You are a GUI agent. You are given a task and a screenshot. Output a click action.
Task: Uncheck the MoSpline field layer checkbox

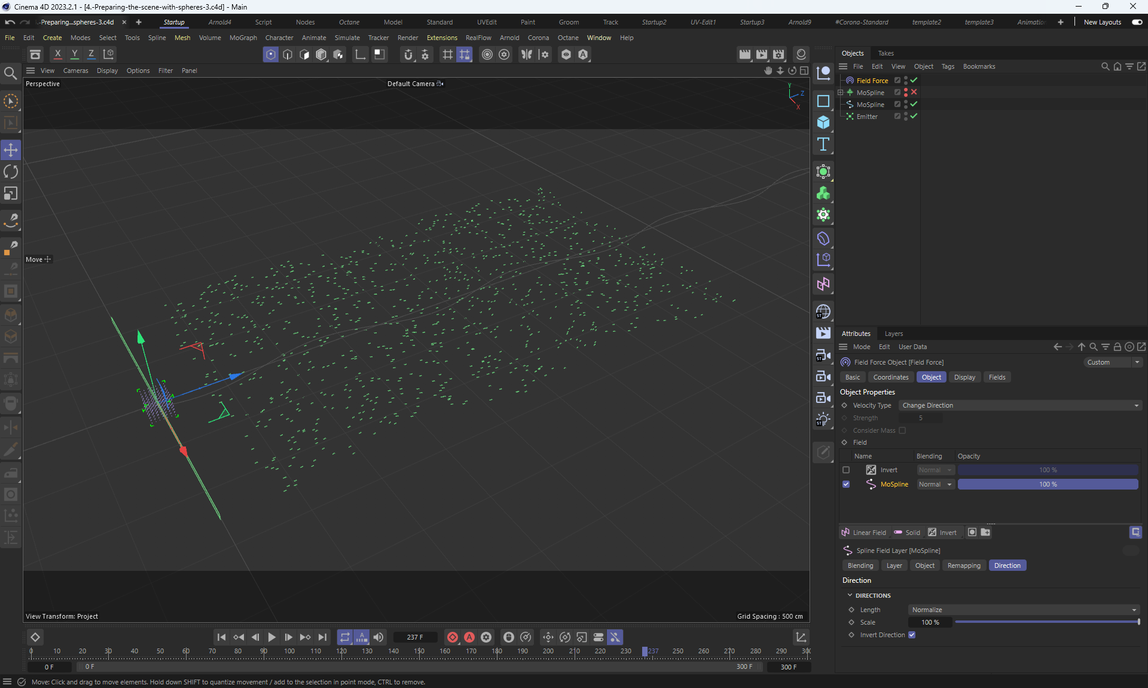tap(846, 484)
